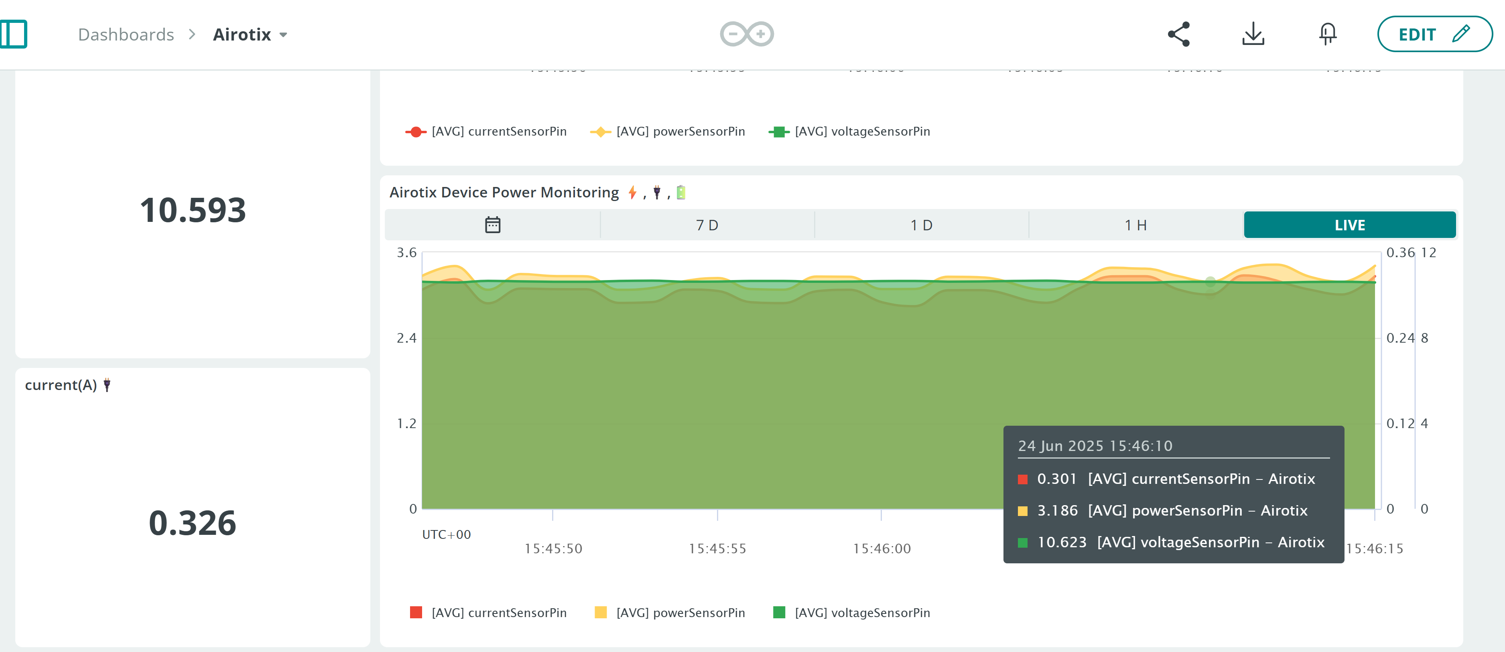Click breadcrumb chevron after Dashboards

pyautogui.click(x=192, y=35)
